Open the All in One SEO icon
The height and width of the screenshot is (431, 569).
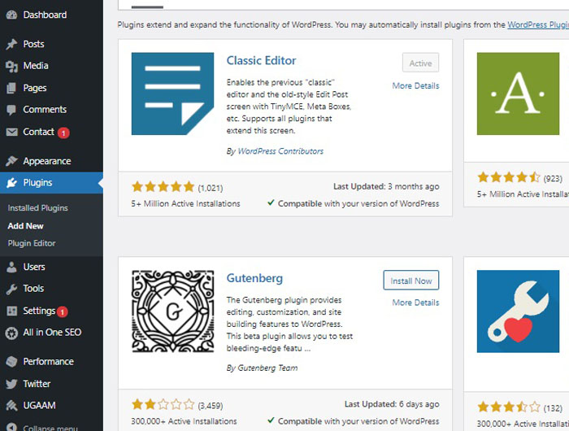coord(11,333)
